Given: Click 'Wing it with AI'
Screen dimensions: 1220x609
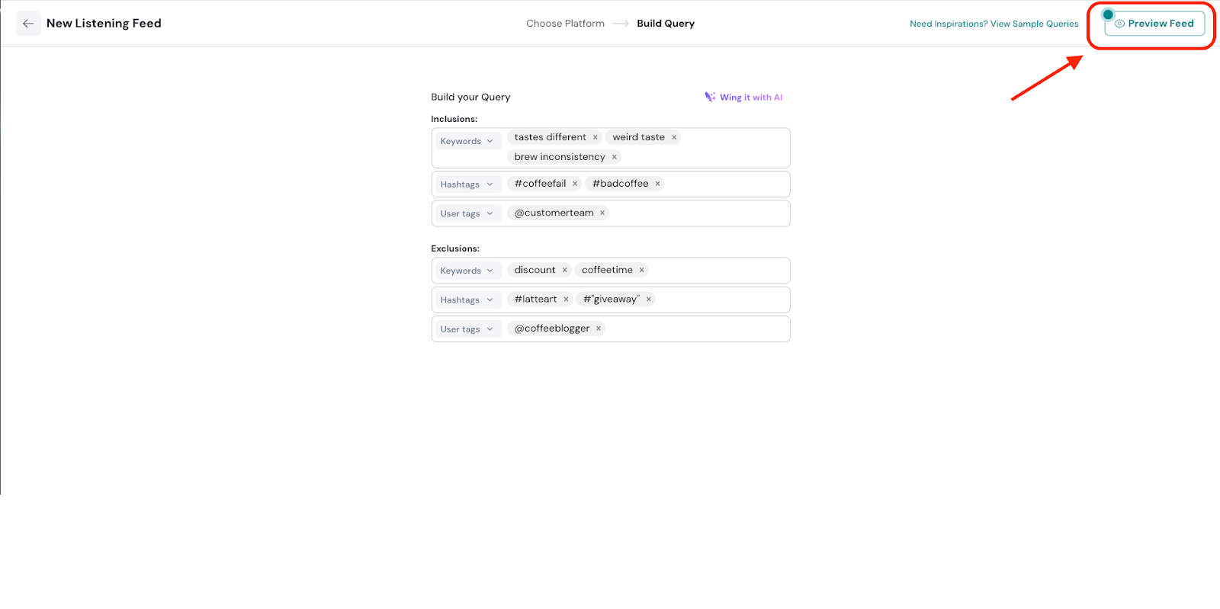Looking at the screenshot, I should tap(744, 98).
